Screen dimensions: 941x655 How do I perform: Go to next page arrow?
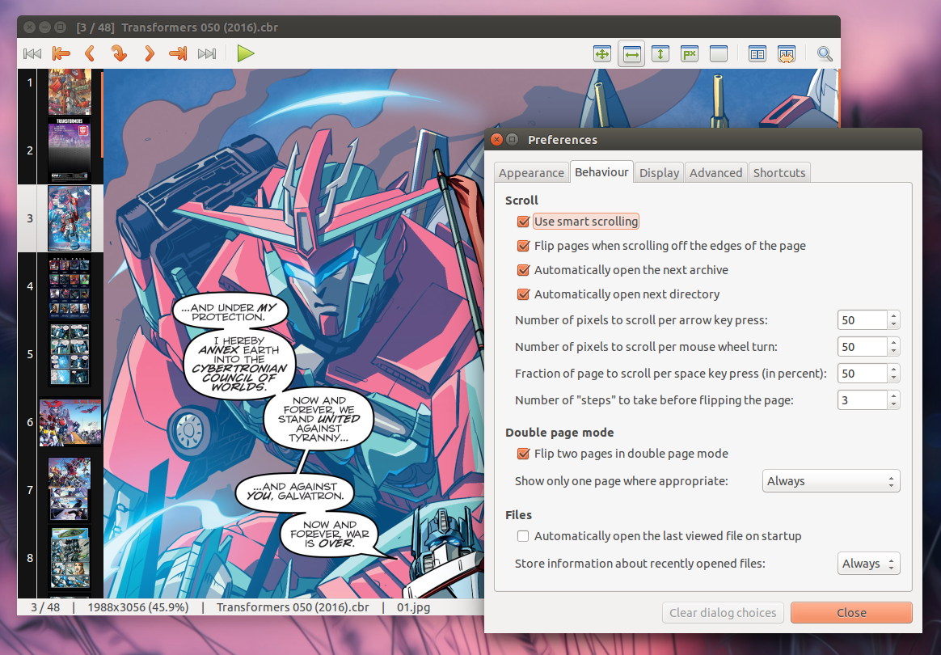point(150,54)
